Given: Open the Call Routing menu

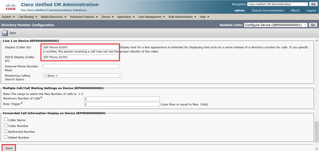Looking at the screenshot, I should click(x=27, y=17).
